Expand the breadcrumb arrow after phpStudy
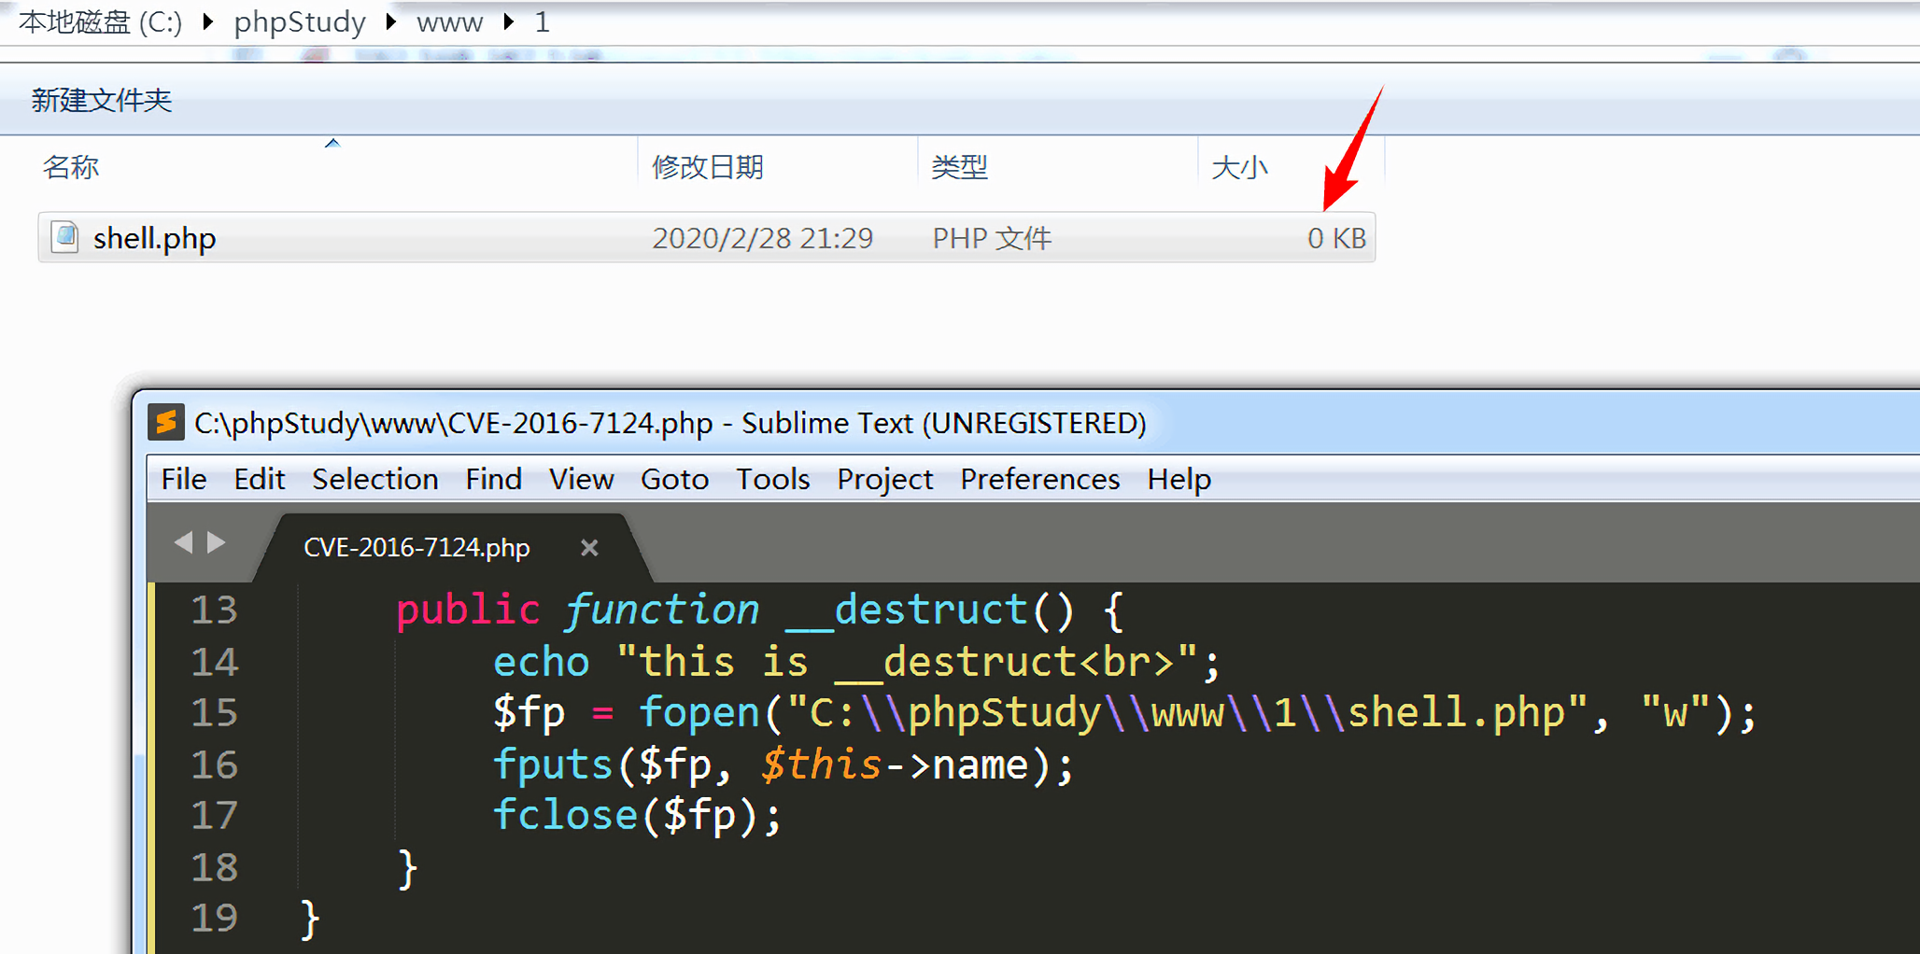The height and width of the screenshot is (954, 1920). pyautogui.click(x=391, y=21)
